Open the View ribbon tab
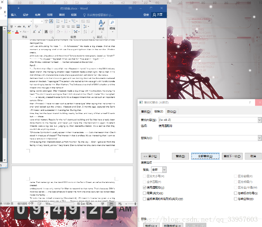The image size is (262, 227). pyautogui.click(x=74, y=15)
